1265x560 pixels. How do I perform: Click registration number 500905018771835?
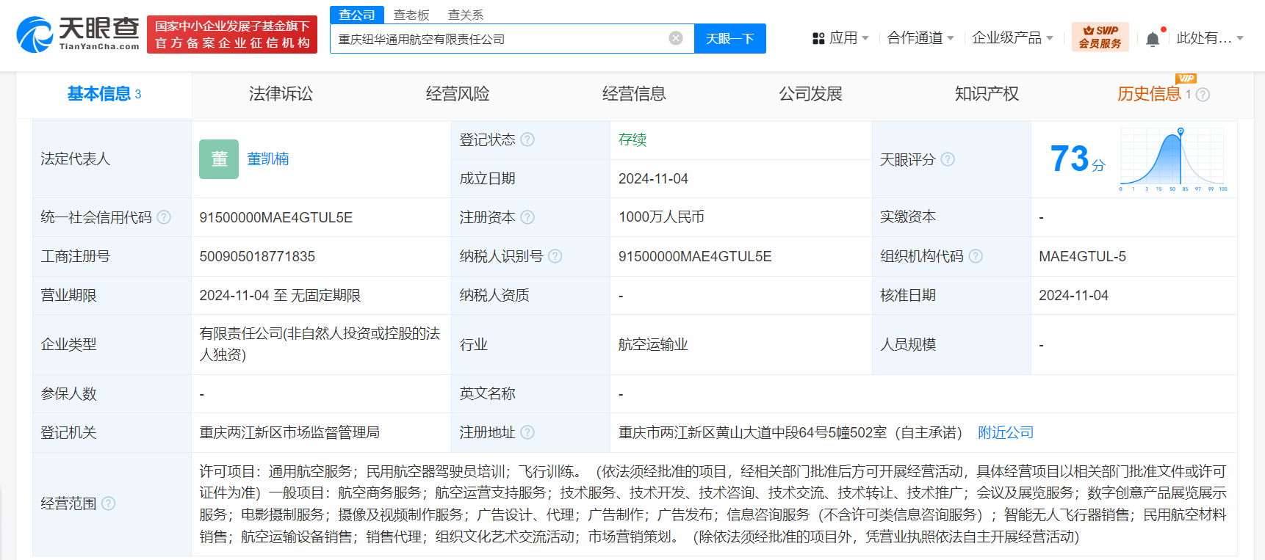click(x=257, y=256)
